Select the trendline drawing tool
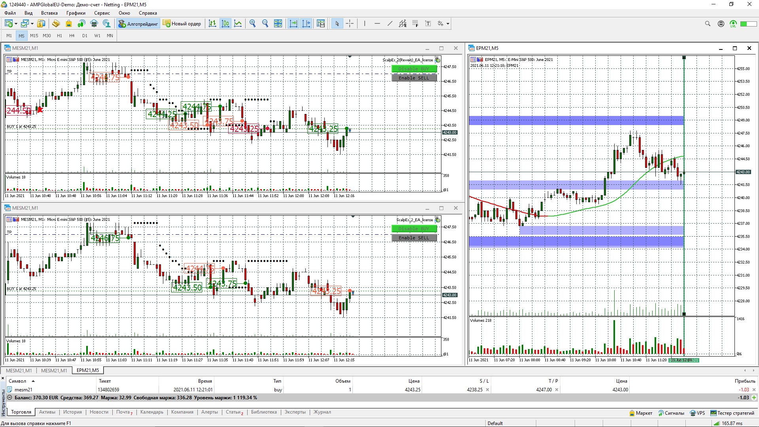The image size is (759, 427). (390, 24)
